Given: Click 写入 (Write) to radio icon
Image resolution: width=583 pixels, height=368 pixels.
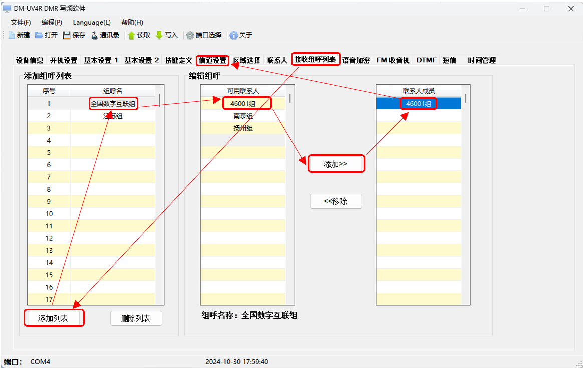Looking at the screenshot, I should click(x=159, y=35).
